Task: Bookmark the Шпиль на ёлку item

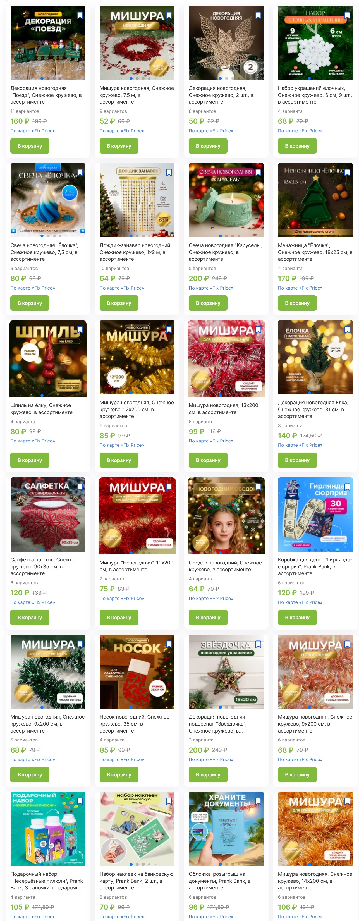Action: [80, 330]
